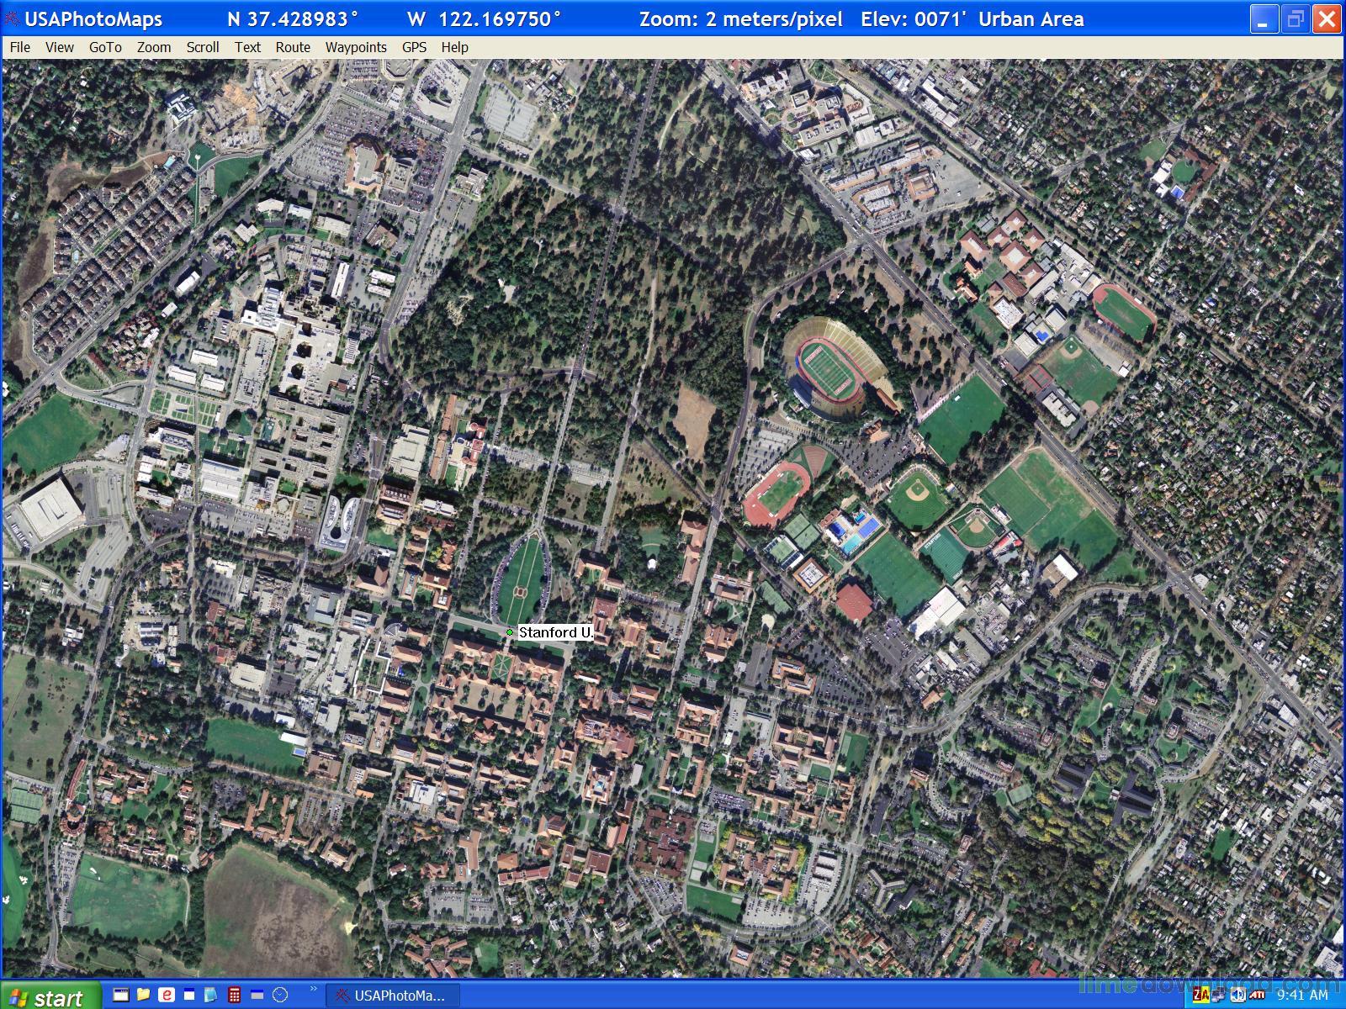The width and height of the screenshot is (1346, 1009).
Task: Launch the red 'e' browser icon
Action: [x=167, y=996]
